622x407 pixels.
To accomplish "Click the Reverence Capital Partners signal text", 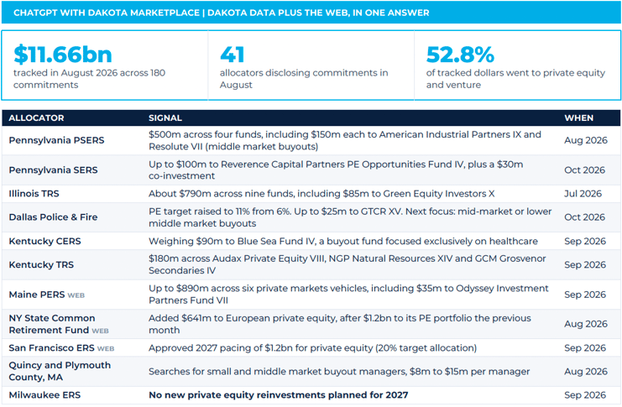I will (336, 170).
